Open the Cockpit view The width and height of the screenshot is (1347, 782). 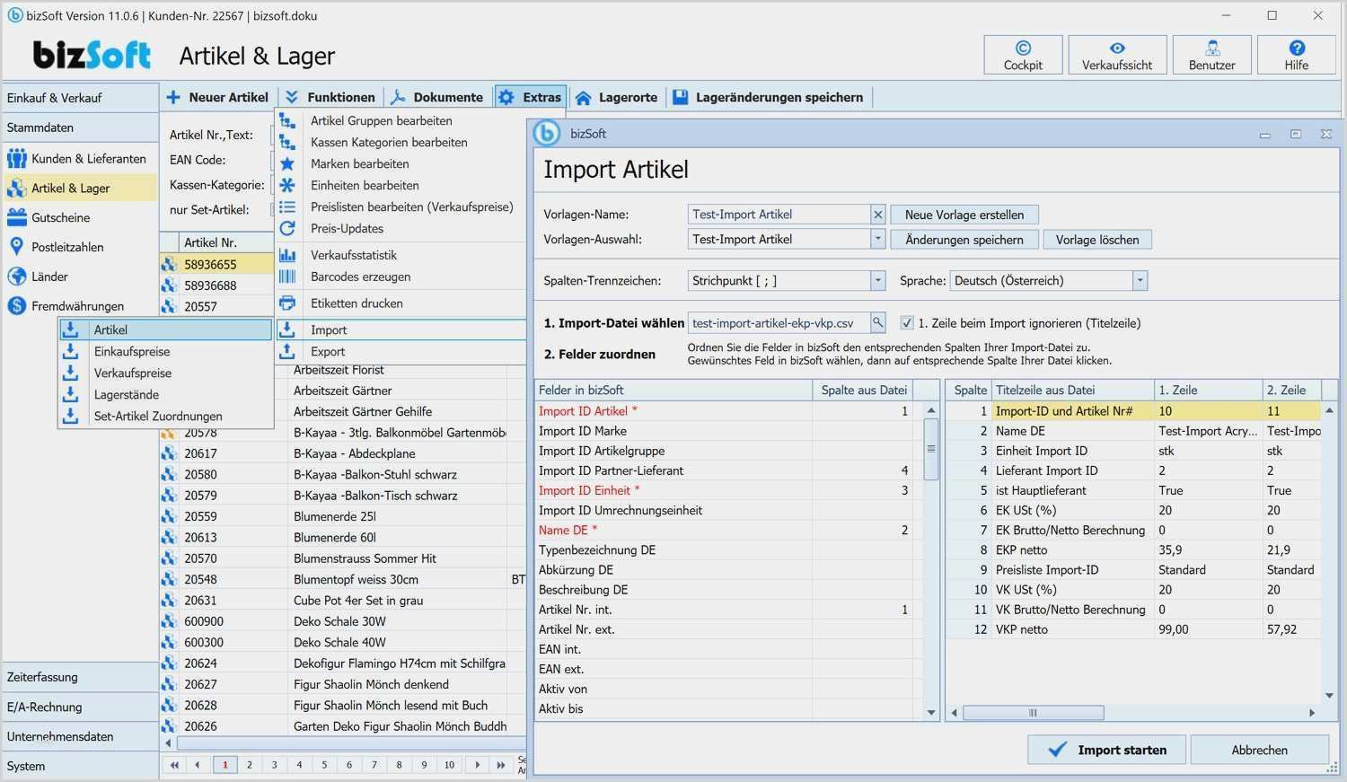[x=1023, y=55]
